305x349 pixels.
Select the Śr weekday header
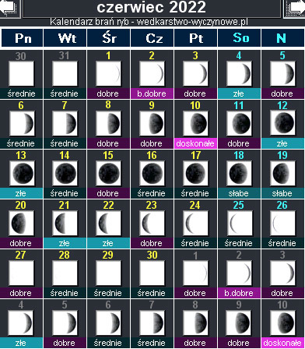click(x=109, y=38)
